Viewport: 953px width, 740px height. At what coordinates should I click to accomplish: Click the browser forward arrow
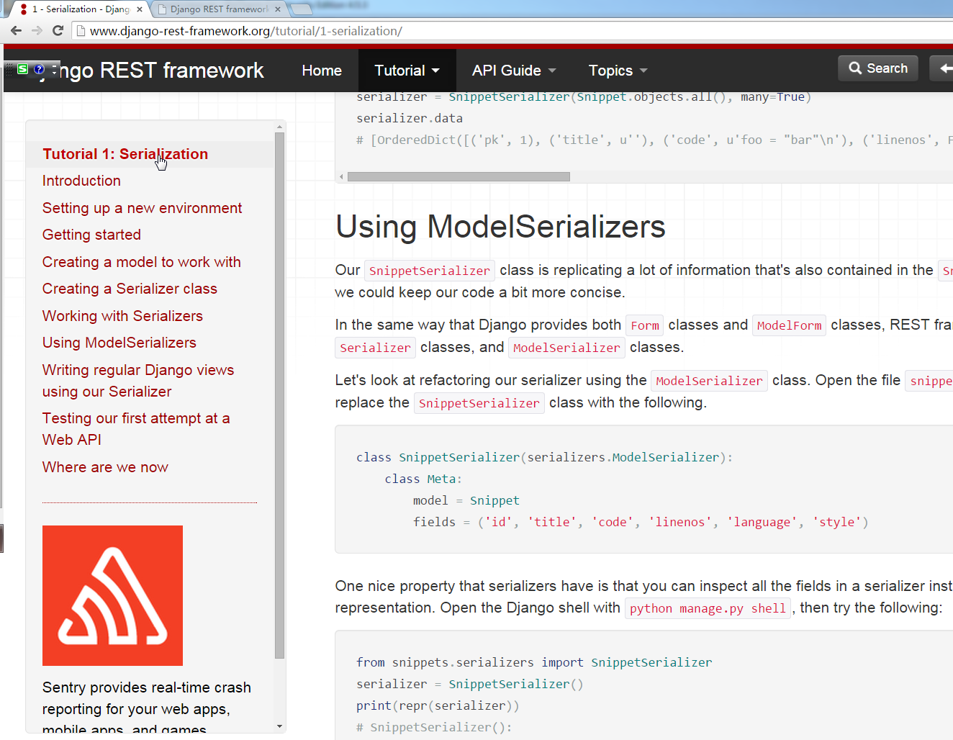click(x=37, y=31)
